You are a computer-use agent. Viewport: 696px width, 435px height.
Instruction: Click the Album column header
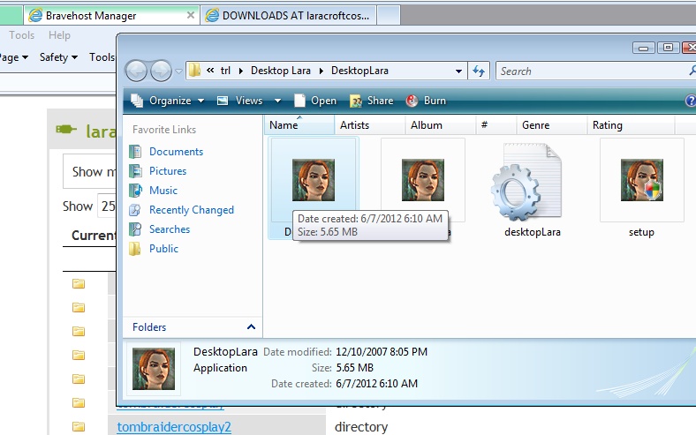pos(440,125)
